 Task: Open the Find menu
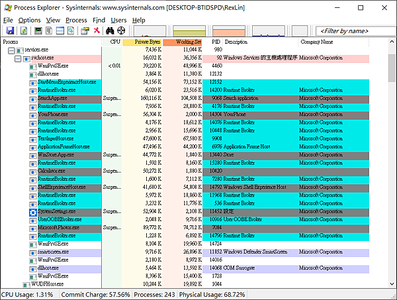point(99,21)
